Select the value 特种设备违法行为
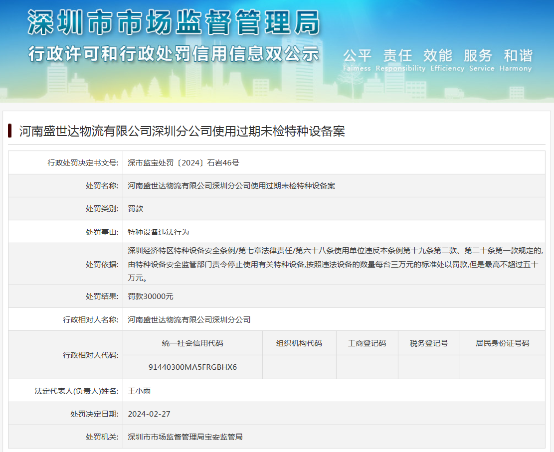 158,232
